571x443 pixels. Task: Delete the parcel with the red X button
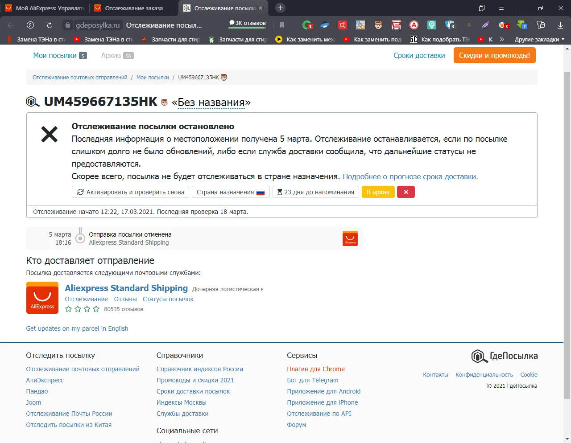(406, 192)
